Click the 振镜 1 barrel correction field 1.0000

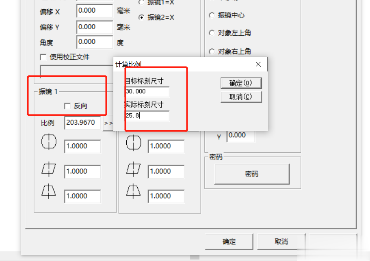(82, 147)
